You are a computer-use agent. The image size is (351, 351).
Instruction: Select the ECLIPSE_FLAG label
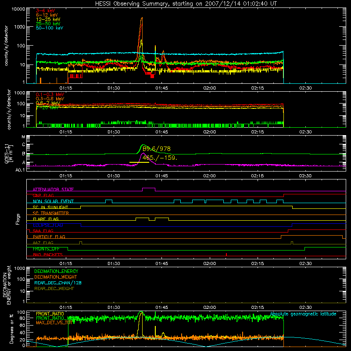point(48,225)
